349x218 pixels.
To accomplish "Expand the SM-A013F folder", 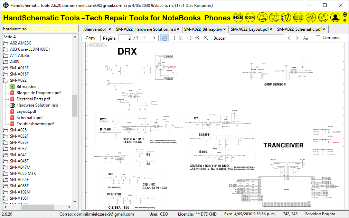I will point(19,68).
